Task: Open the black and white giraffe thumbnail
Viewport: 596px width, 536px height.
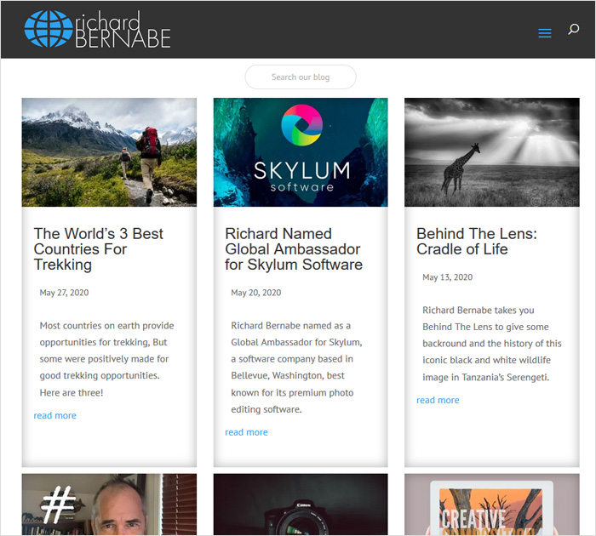Action: 492,152
